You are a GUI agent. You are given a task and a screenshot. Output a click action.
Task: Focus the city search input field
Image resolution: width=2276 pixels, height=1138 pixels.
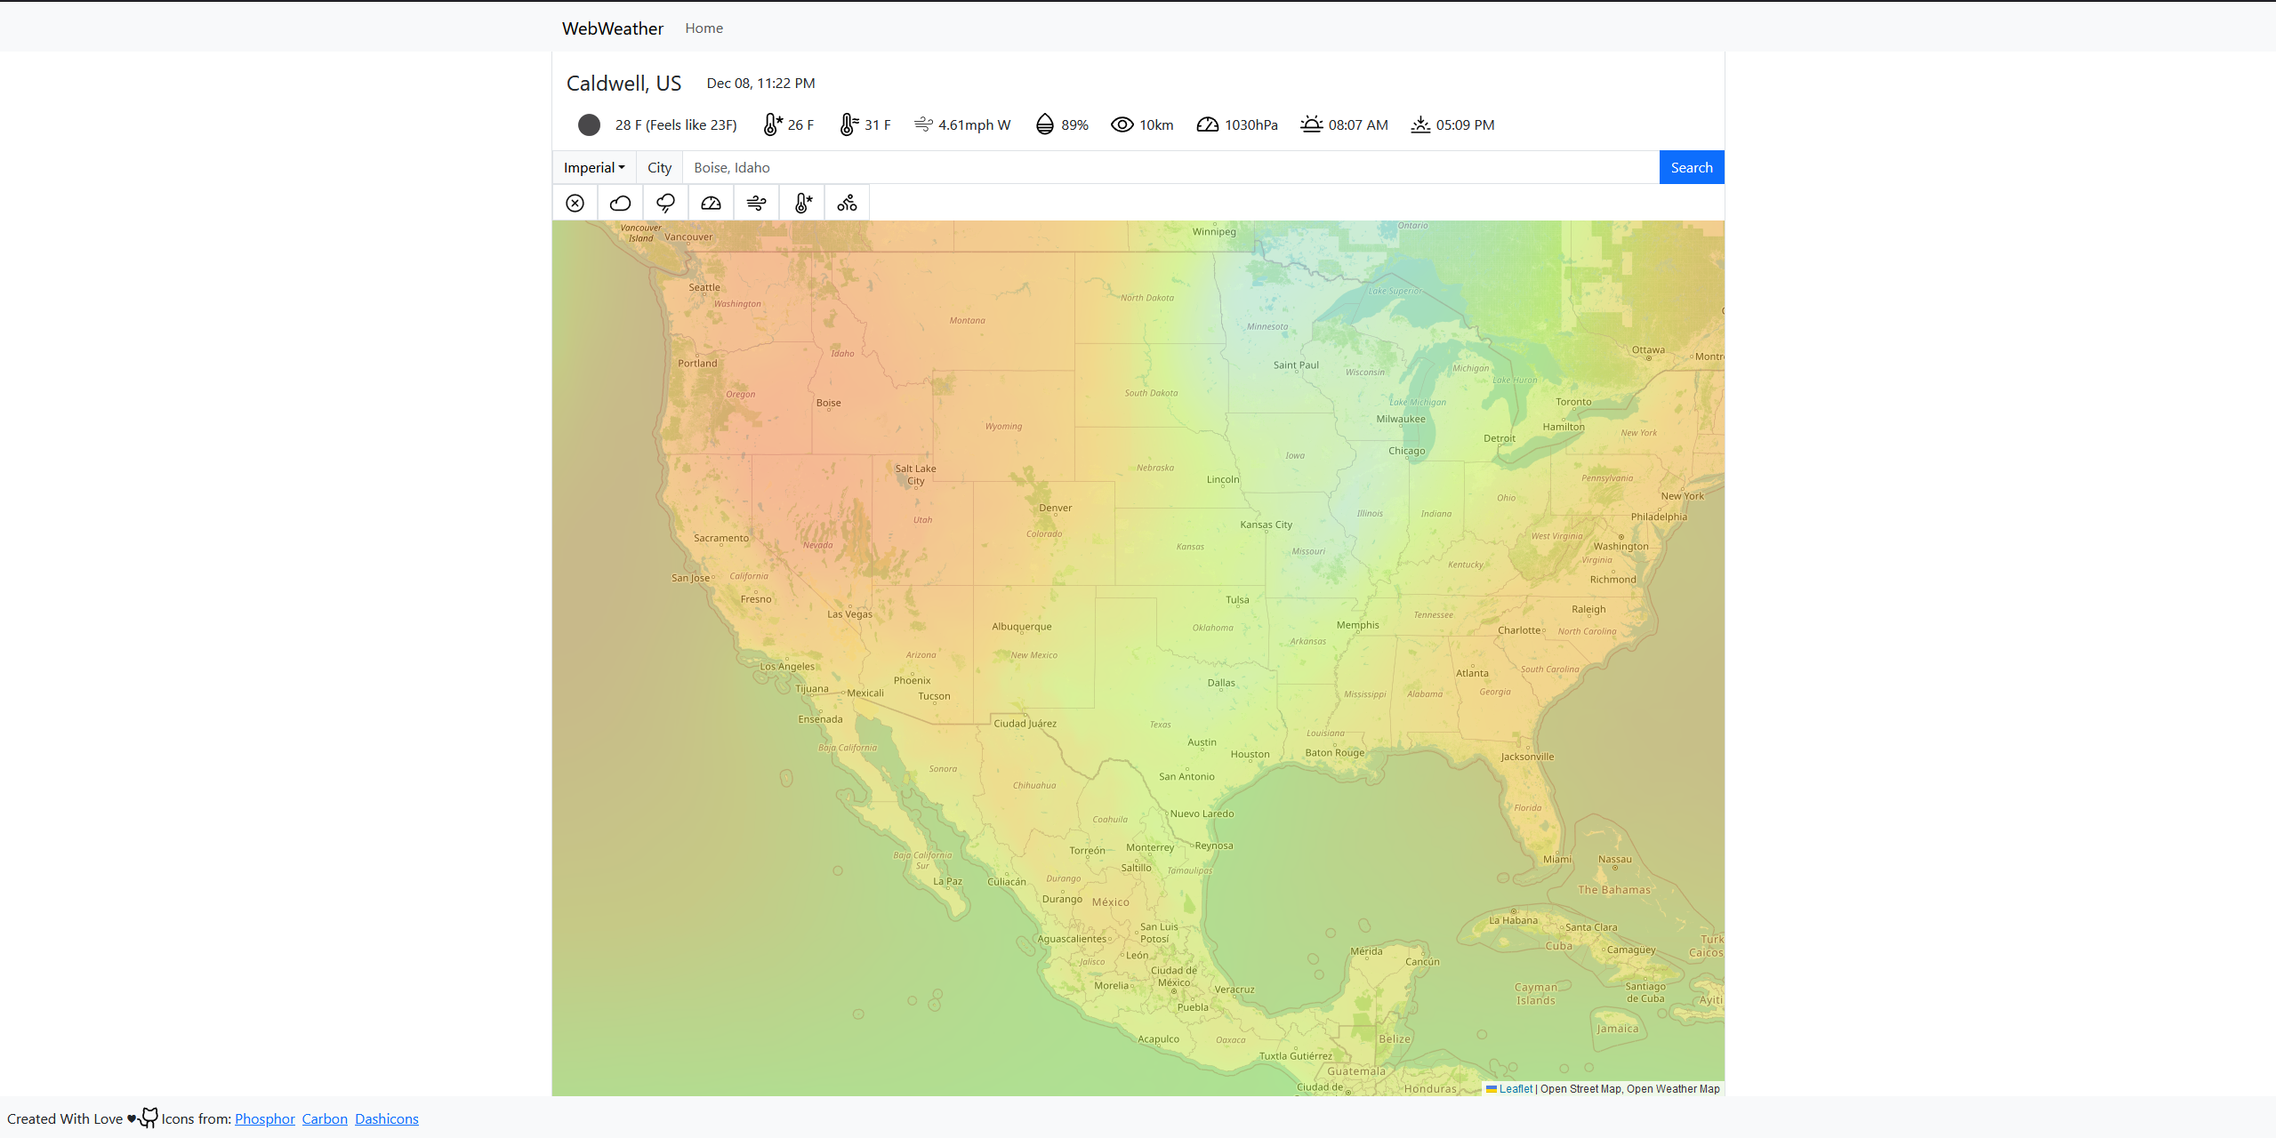pos(1170,167)
